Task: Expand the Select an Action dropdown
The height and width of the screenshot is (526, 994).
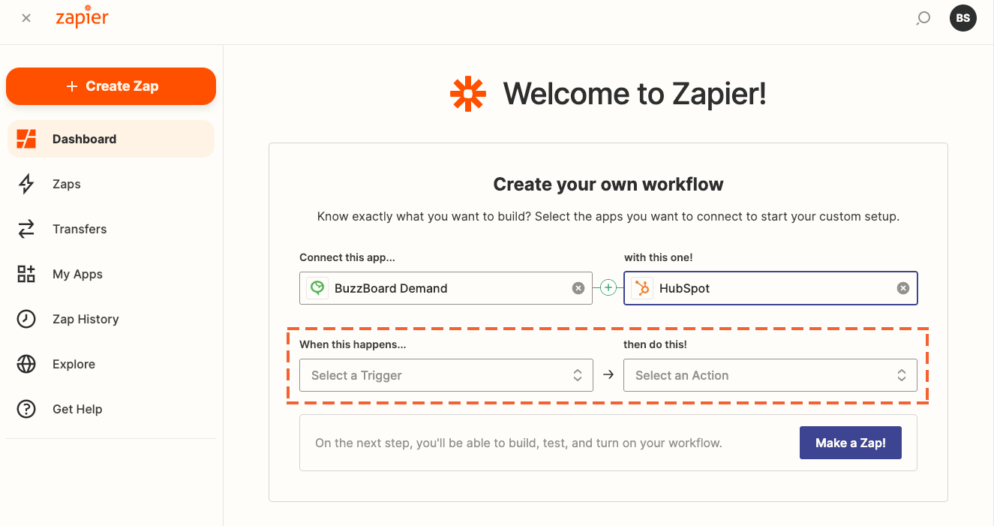Action: point(770,375)
